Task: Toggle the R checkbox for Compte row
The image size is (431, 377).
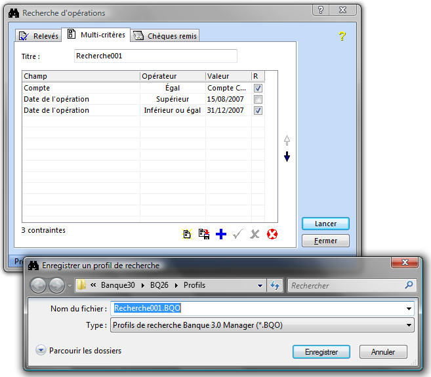Action: pos(258,88)
